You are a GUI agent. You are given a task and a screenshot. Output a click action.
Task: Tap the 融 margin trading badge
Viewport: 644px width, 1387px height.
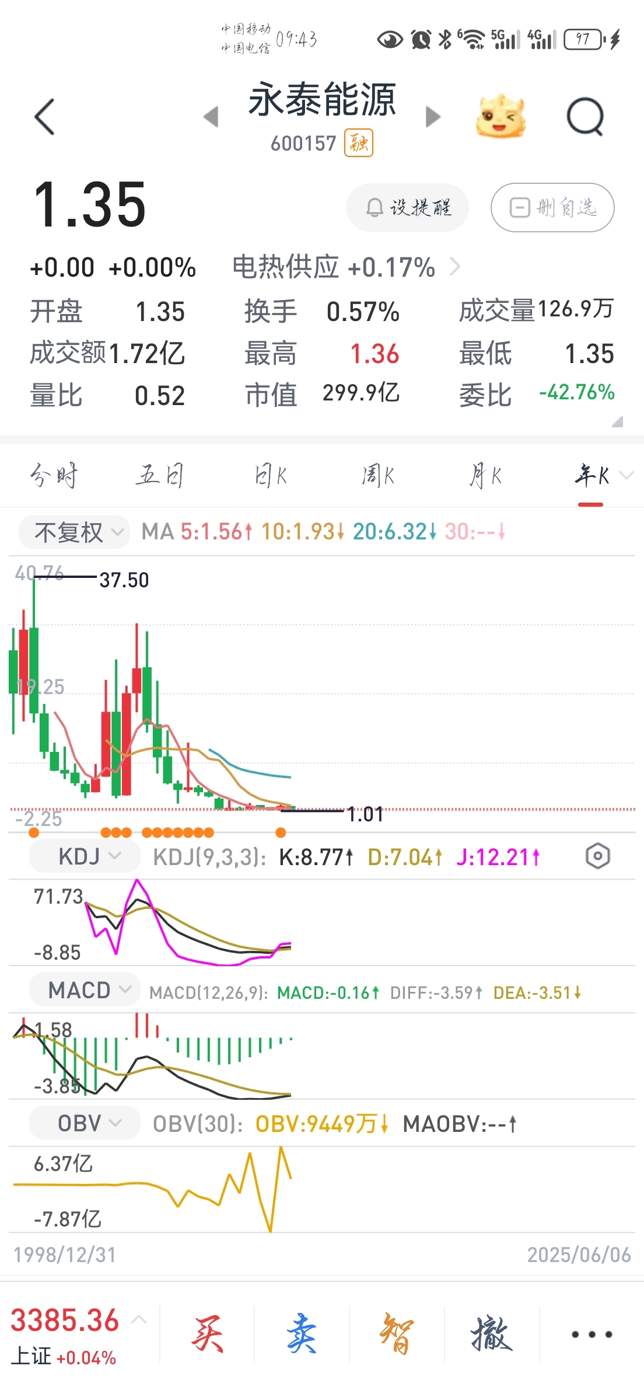(359, 144)
